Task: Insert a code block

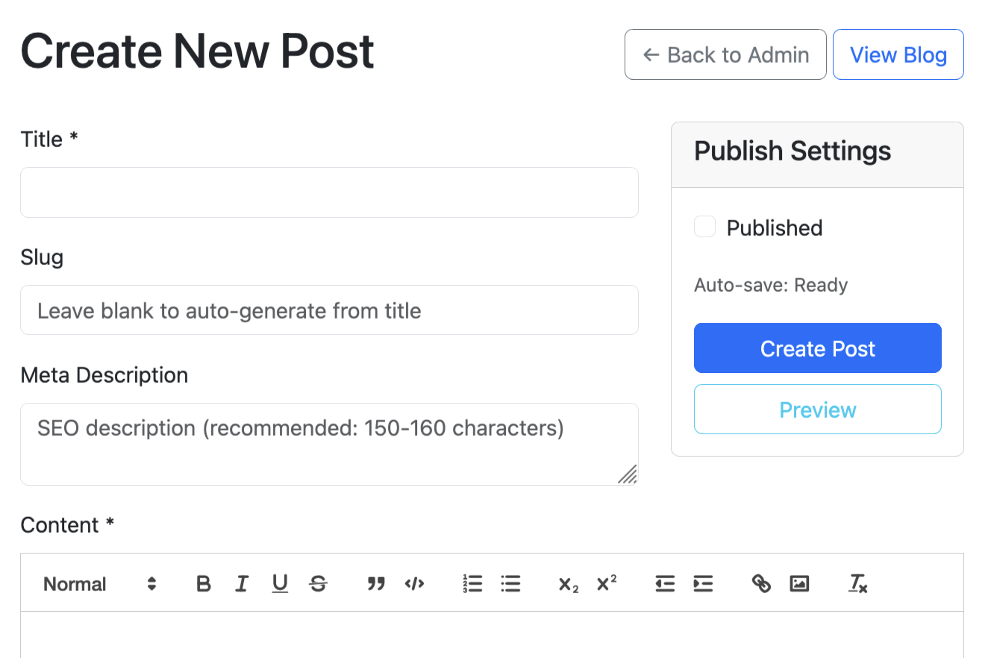Action: [x=415, y=583]
